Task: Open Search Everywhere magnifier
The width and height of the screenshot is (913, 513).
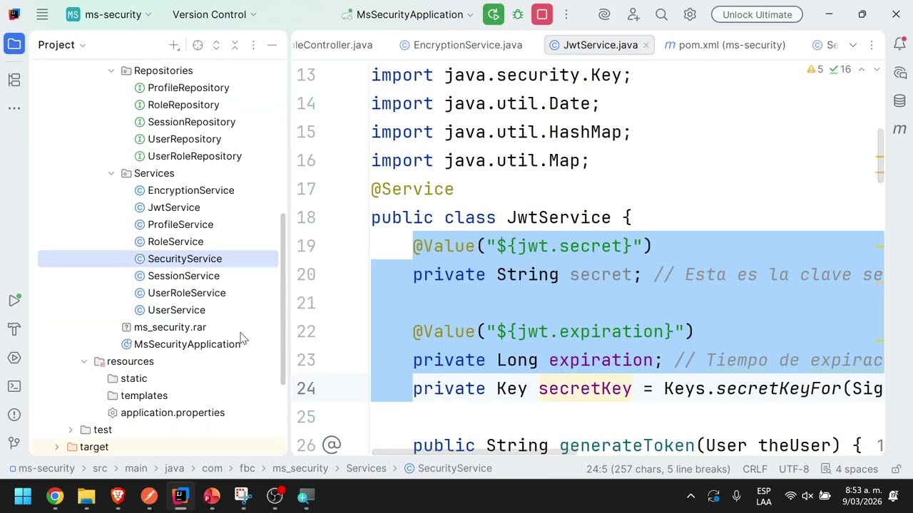Action: click(x=661, y=14)
